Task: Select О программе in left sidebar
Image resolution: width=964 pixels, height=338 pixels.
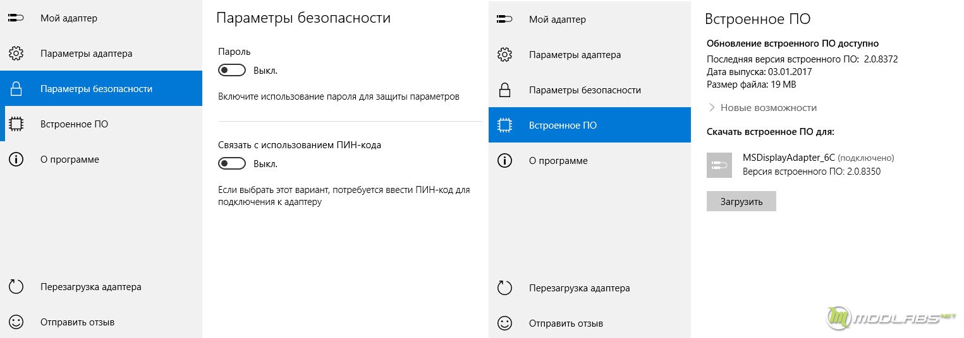Action: click(70, 160)
